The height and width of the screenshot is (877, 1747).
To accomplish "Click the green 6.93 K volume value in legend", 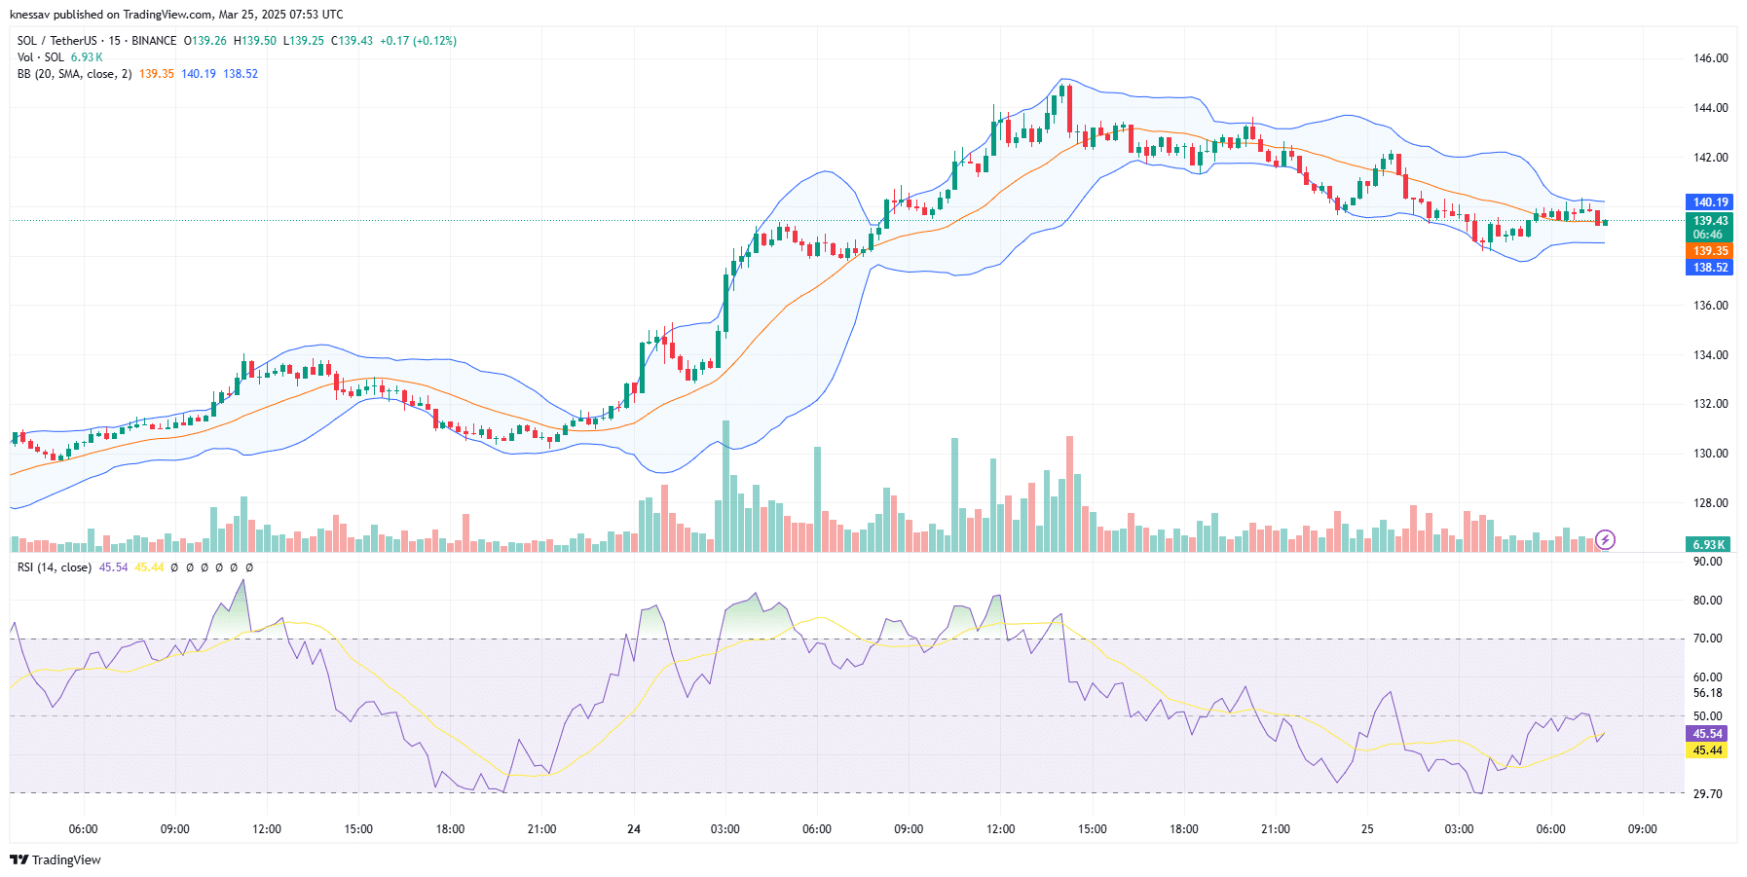I will [87, 57].
